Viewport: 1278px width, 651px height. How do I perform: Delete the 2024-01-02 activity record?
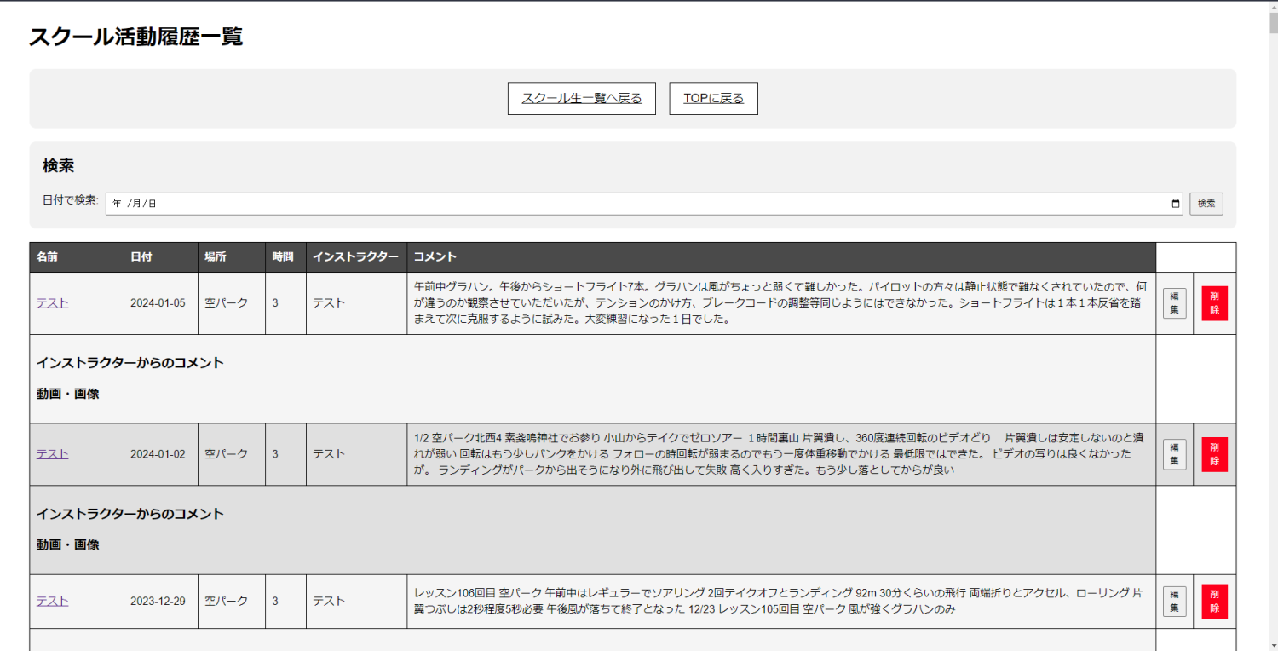pyautogui.click(x=1214, y=454)
